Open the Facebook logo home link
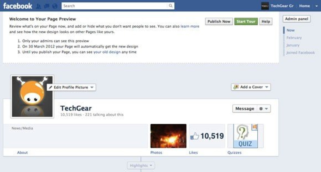 [x=18, y=6]
